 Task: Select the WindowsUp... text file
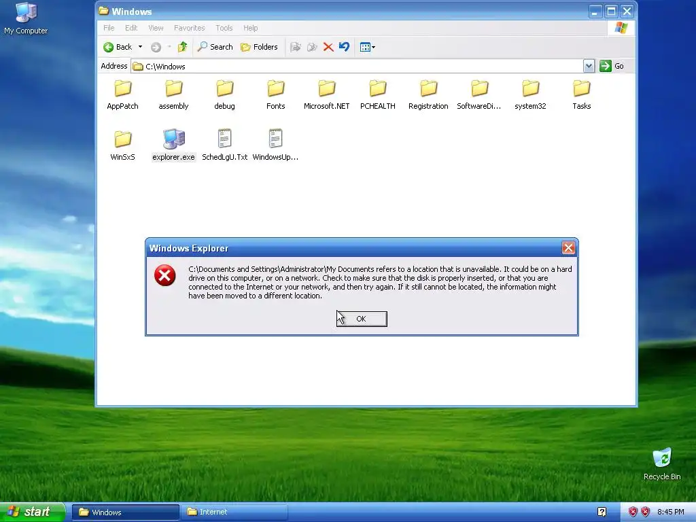(x=276, y=146)
